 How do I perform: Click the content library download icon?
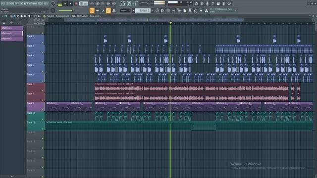[206, 11]
